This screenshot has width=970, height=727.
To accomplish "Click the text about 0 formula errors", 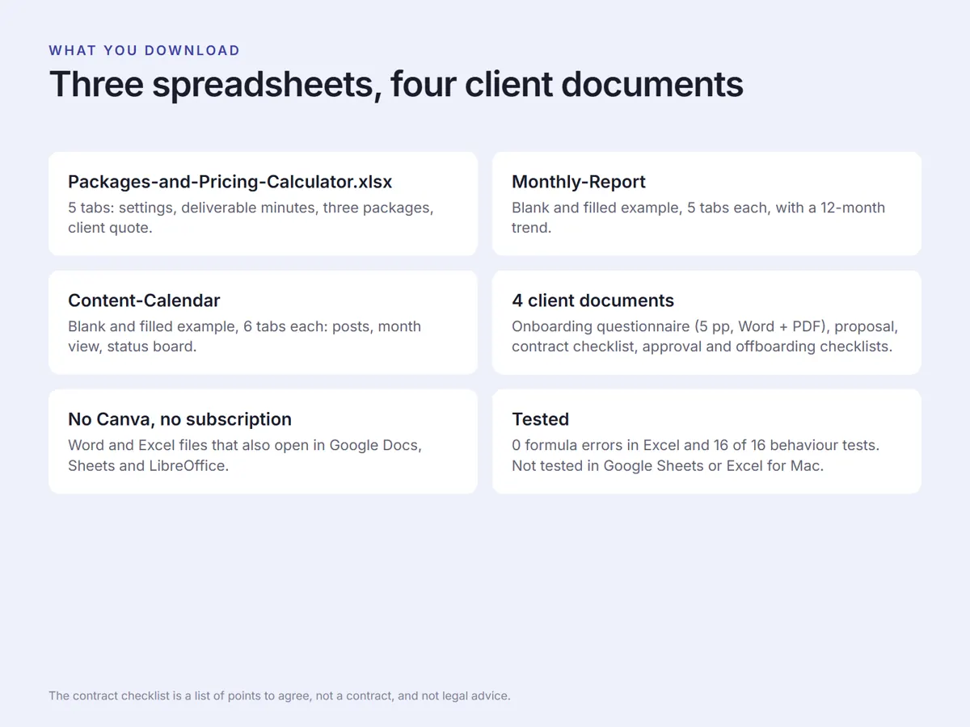I will tap(695, 455).
